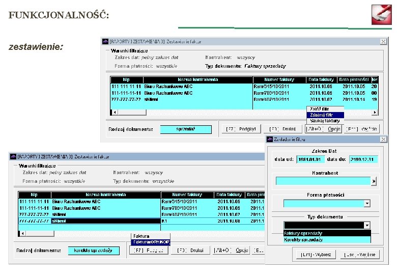Select Faktura in lower popup menu
397x275 pixels.
click(150, 236)
